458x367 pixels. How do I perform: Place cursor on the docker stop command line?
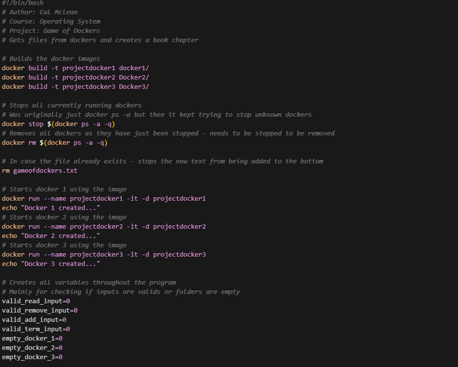58,124
